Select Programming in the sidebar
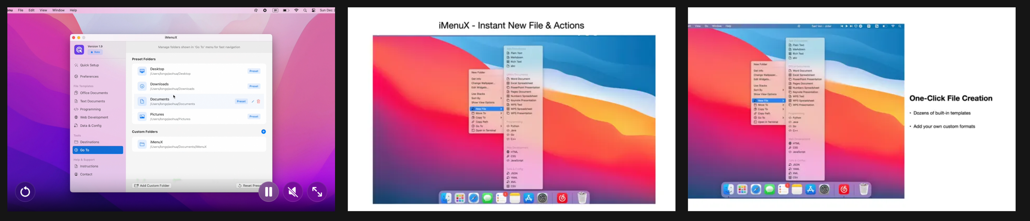The height and width of the screenshot is (221, 1030). point(90,109)
